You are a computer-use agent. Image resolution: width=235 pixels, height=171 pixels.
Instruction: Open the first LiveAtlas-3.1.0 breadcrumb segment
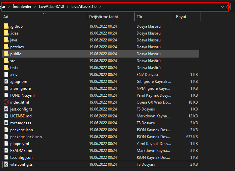51,7
